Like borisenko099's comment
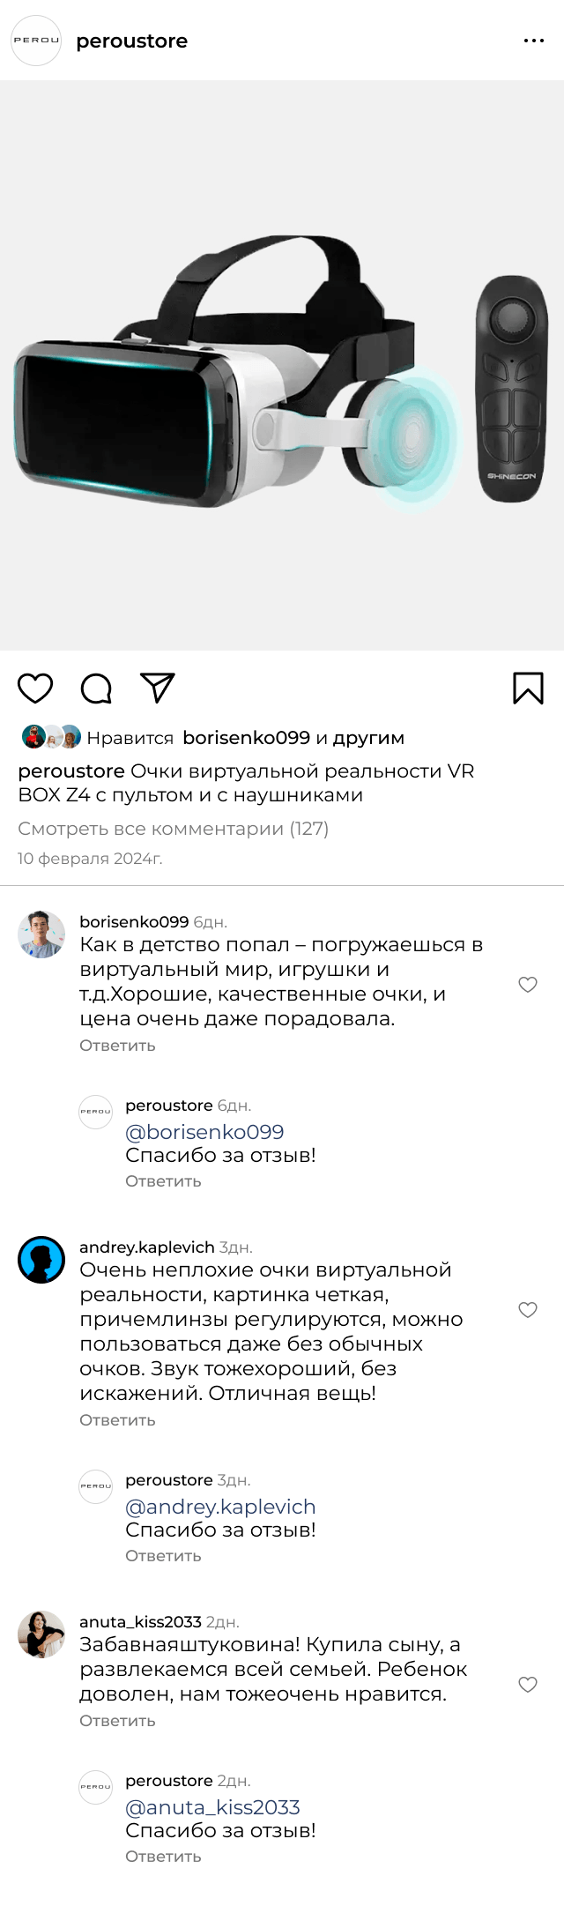 (528, 985)
